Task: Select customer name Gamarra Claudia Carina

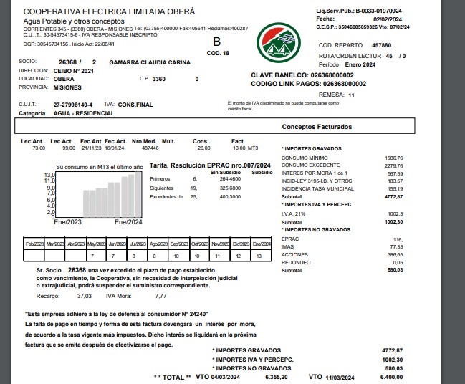Action: (149, 62)
